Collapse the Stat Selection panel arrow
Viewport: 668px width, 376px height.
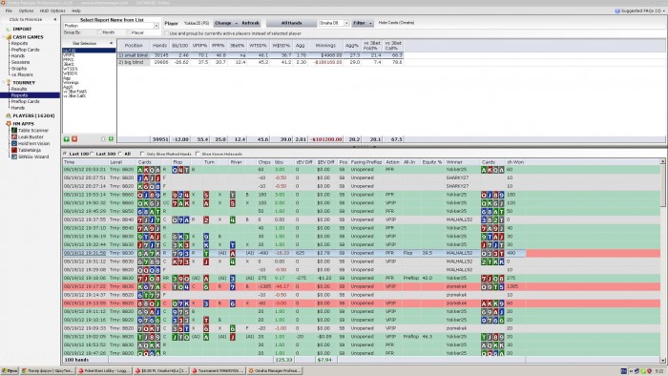click(x=112, y=44)
